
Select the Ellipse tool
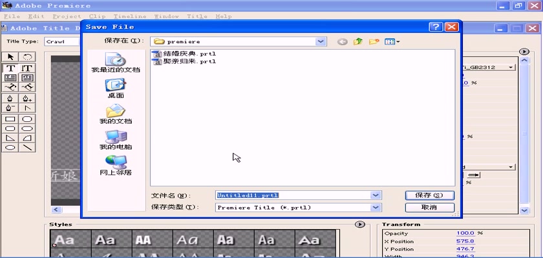(10, 148)
